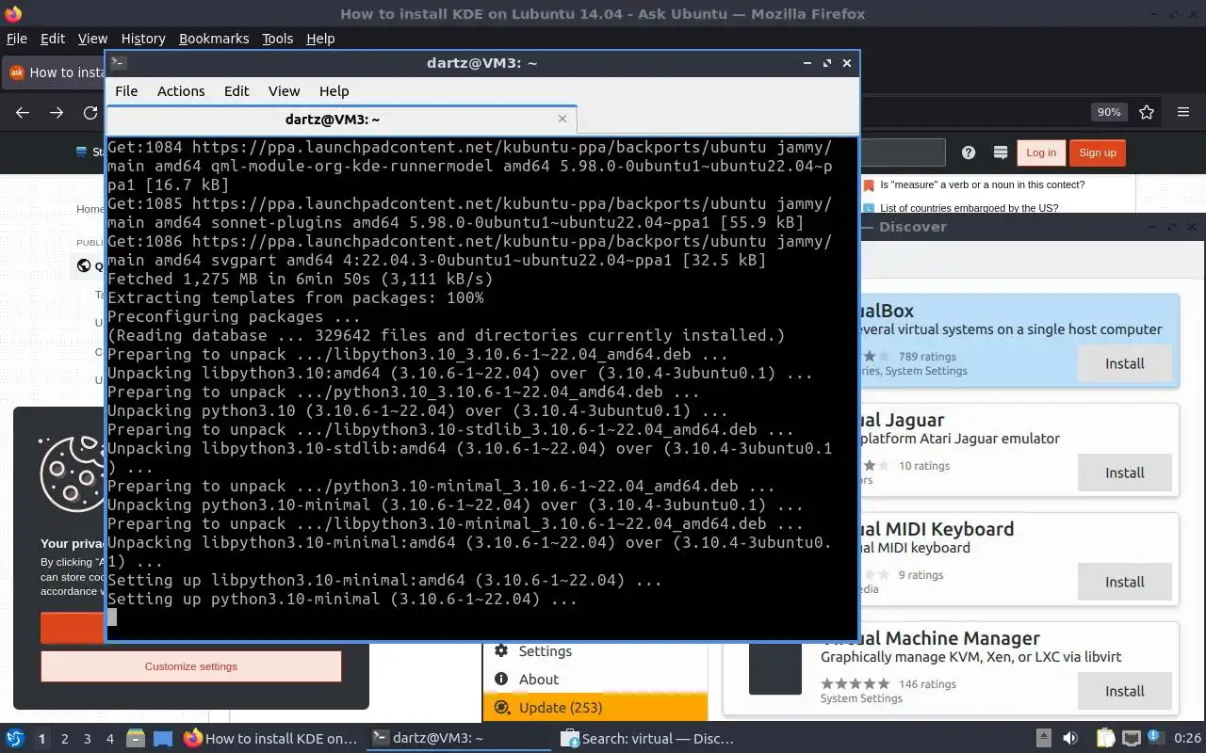Switch to virtual desktop 3
This screenshot has width=1206, height=753.
point(88,739)
